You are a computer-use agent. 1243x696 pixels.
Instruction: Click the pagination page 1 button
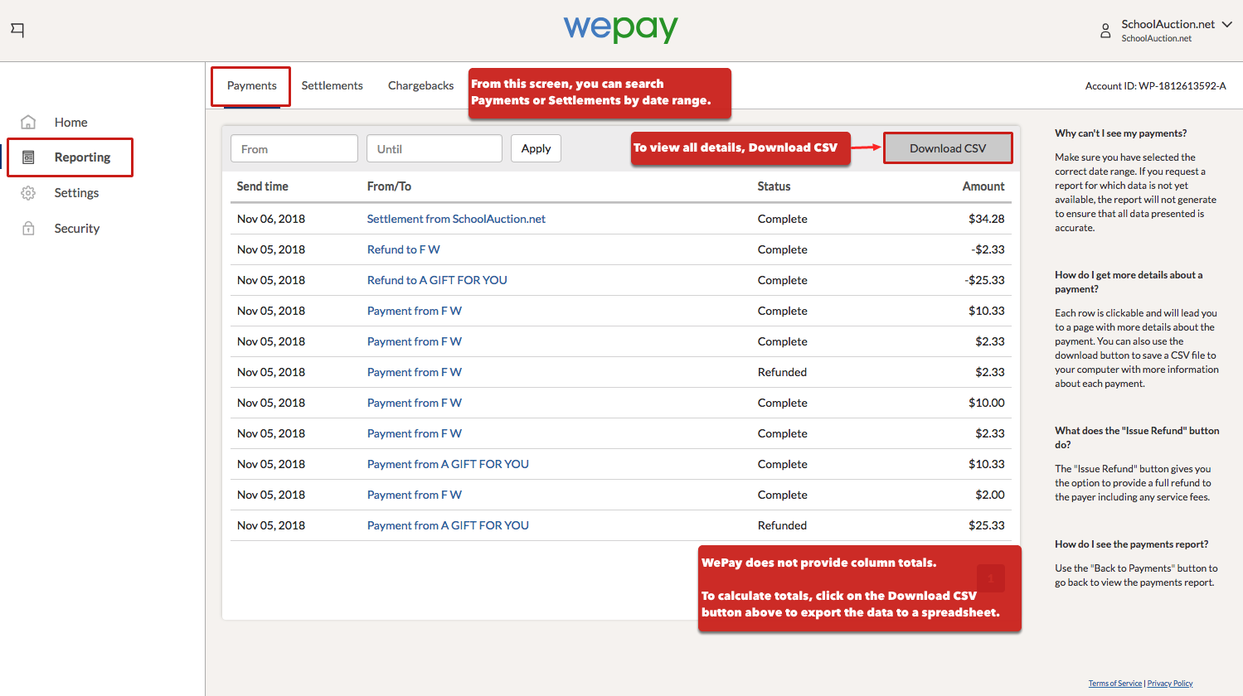pyautogui.click(x=990, y=578)
